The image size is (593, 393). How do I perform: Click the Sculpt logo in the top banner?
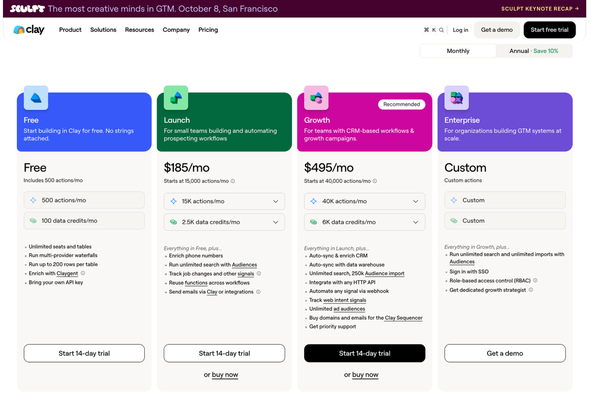(x=27, y=9)
